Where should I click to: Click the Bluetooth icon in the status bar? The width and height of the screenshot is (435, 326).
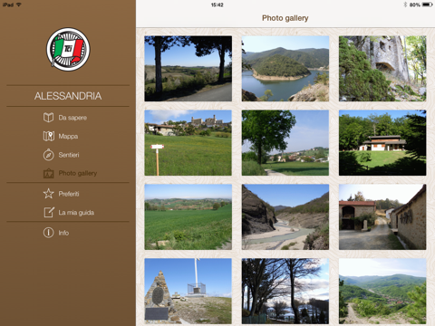point(405,5)
